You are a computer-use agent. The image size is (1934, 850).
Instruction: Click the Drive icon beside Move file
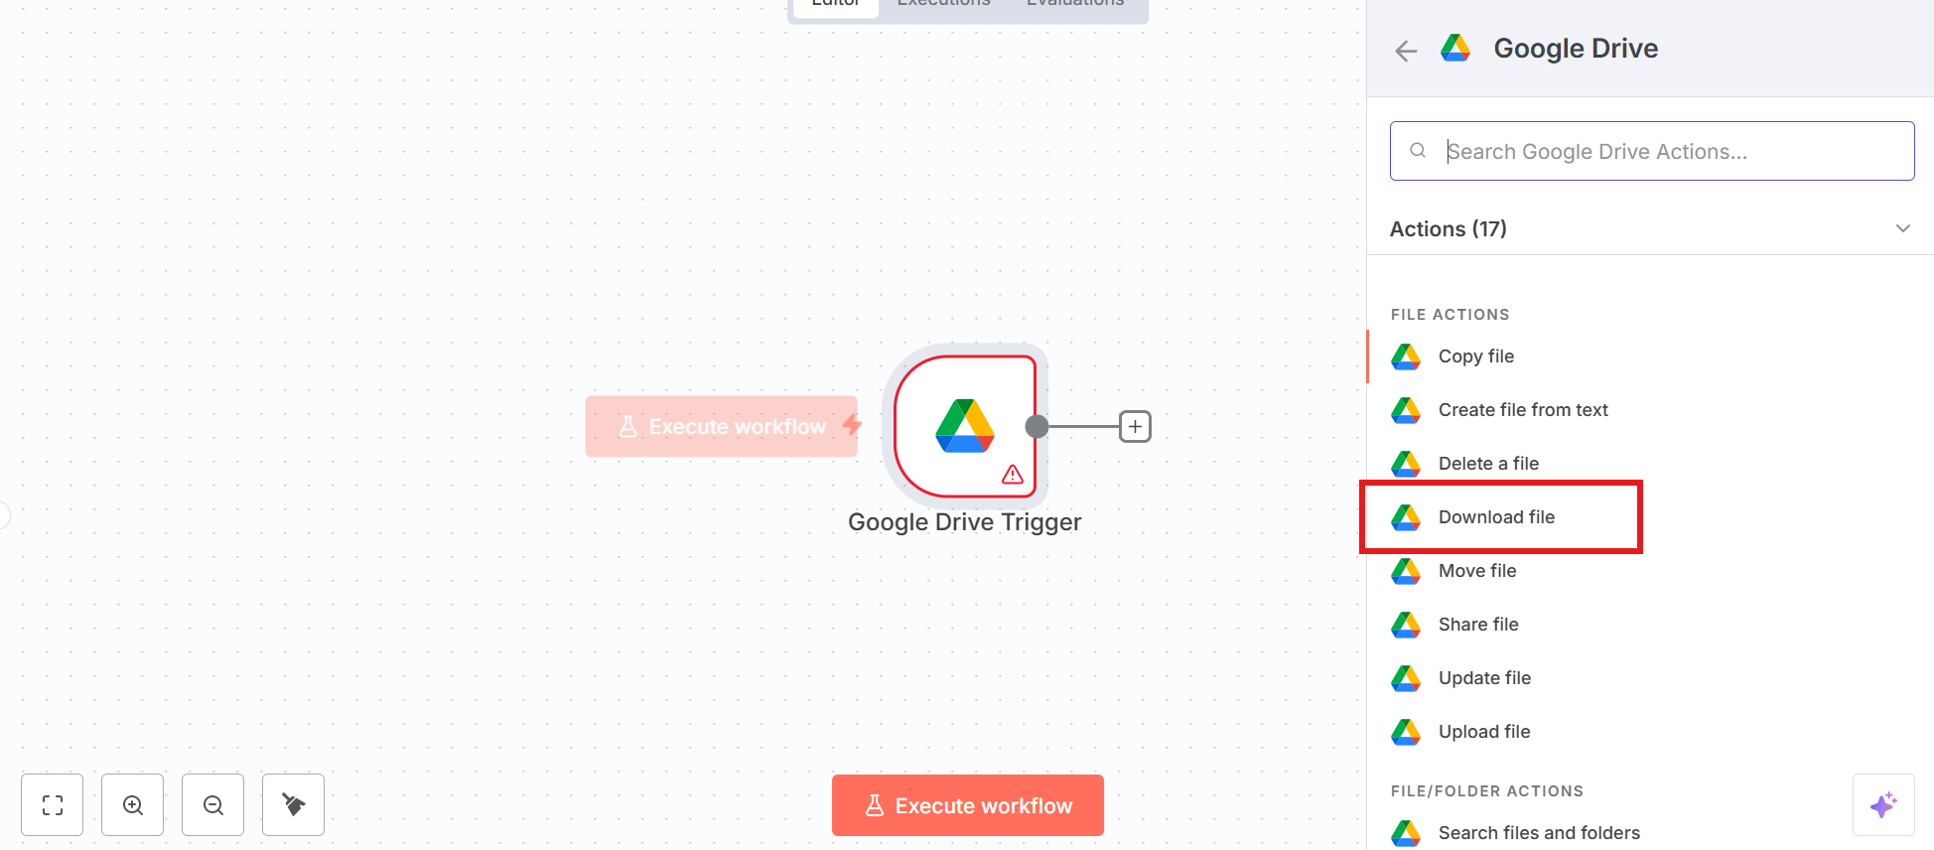(x=1406, y=571)
